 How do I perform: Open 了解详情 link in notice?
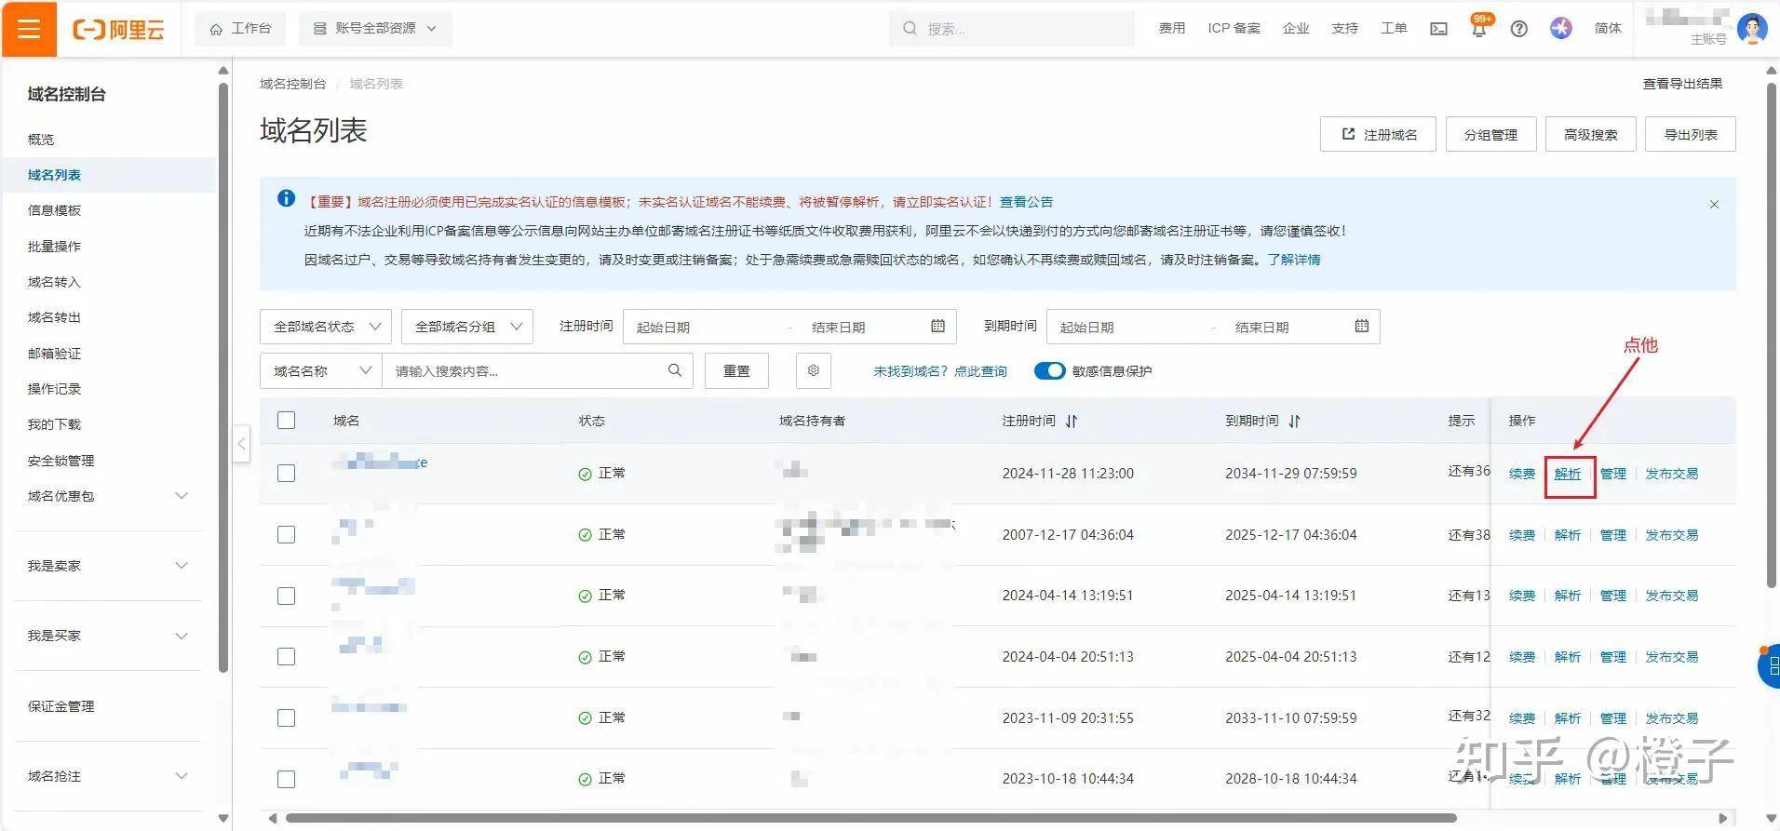[1294, 260]
